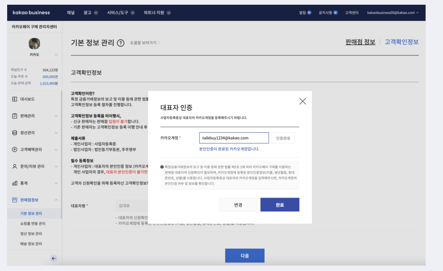Click the 통계 bar chart icon
Viewport: 443px width, 271px height.
pos(14,183)
